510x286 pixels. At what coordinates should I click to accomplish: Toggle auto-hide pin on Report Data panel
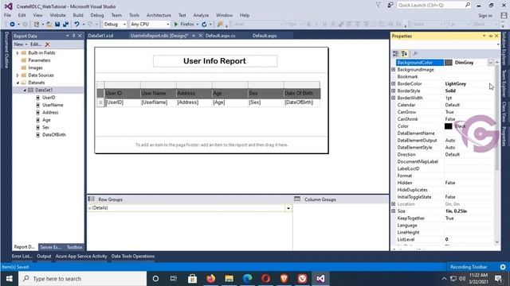[x=74, y=36]
